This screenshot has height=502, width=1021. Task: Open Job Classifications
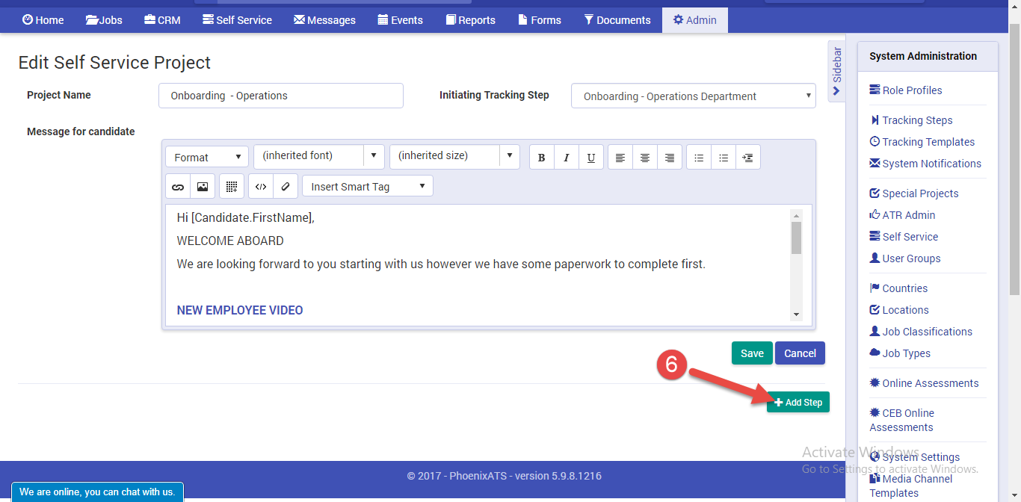point(922,332)
